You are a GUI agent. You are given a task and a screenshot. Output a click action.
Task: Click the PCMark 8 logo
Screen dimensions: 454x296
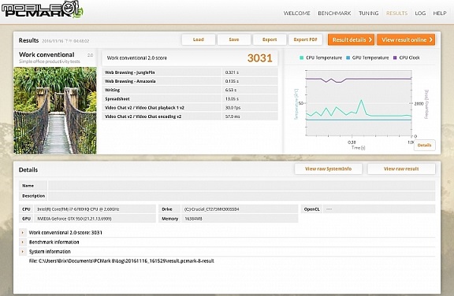[43, 9]
